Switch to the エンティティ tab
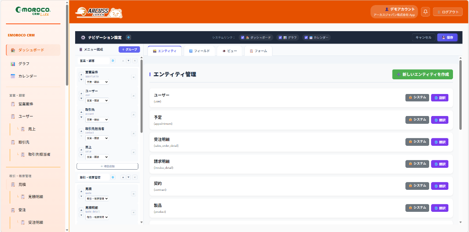Image resolution: width=469 pixels, height=232 pixels. coord(164,51)
